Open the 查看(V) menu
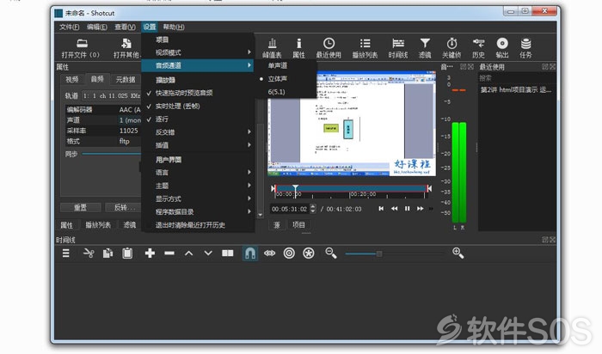 coord(125,27)
